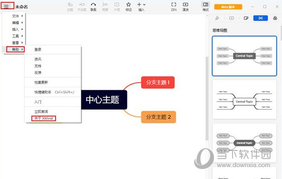Image resolution: width=282 pixels, height=179 pixels.
Task: Click the 概要 summary toolbar icon
Action: [105, 7]
